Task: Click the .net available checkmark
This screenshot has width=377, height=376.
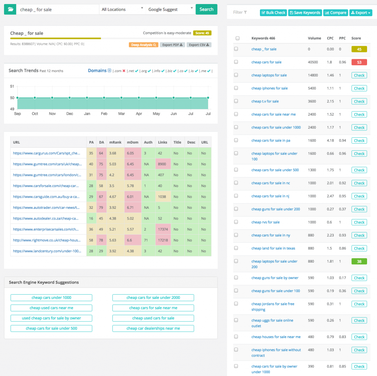Action: (x=137, y=71)
